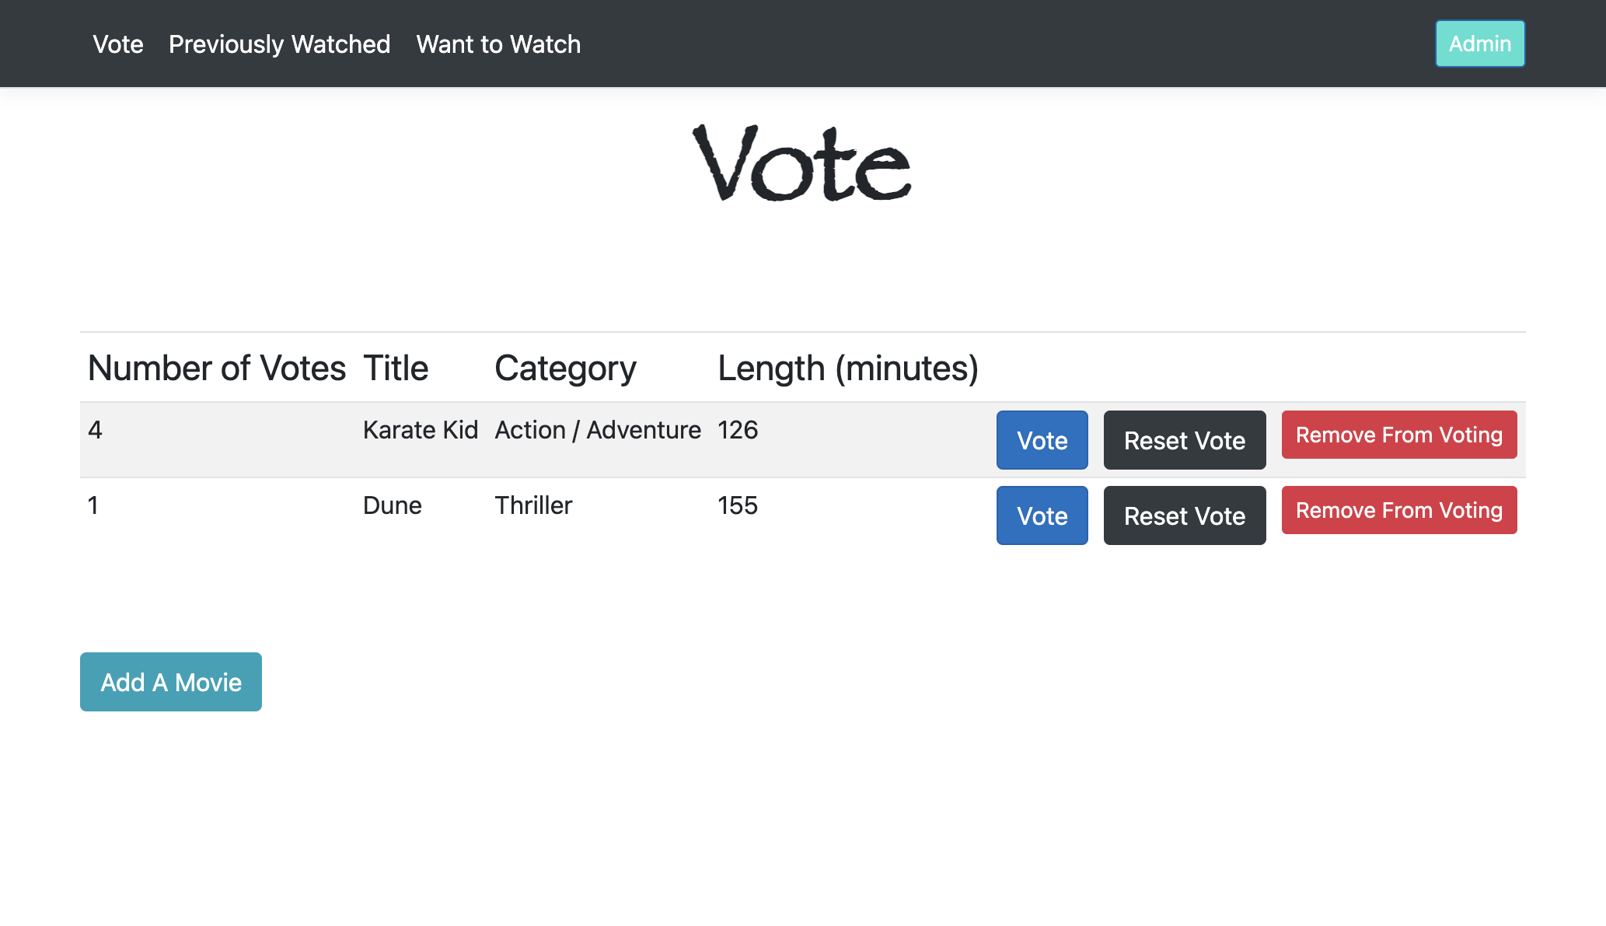The width and height of the screenshot is (1606, 926).
Task: Click the Title column header
Action: click(396, 368)
